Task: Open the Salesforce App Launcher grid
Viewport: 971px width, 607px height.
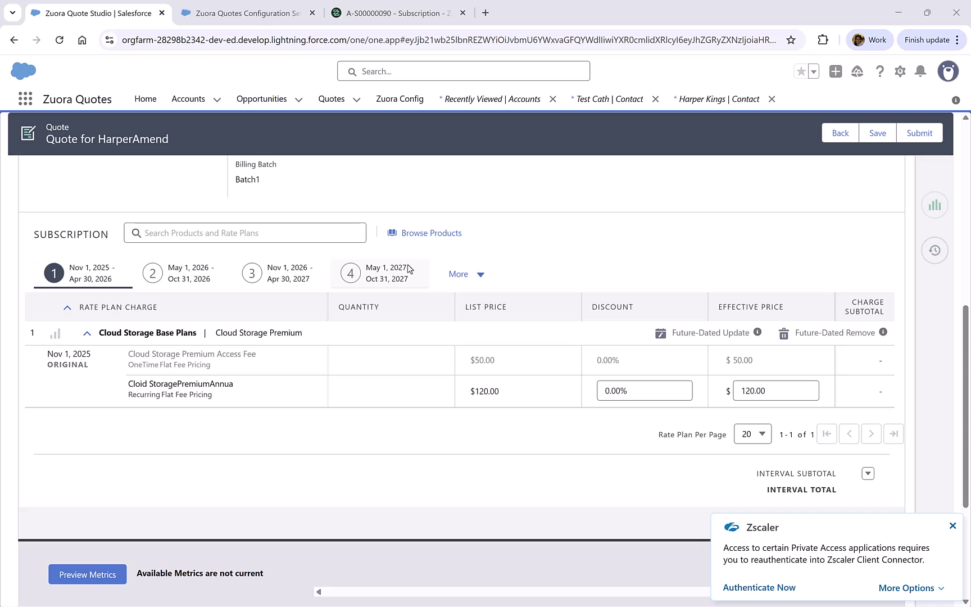Action: [x=25, y=99]
